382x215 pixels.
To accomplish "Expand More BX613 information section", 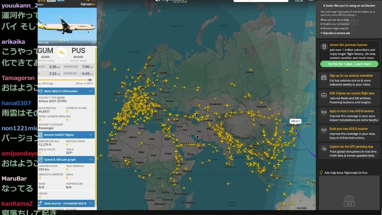I will tap(66, 91).
